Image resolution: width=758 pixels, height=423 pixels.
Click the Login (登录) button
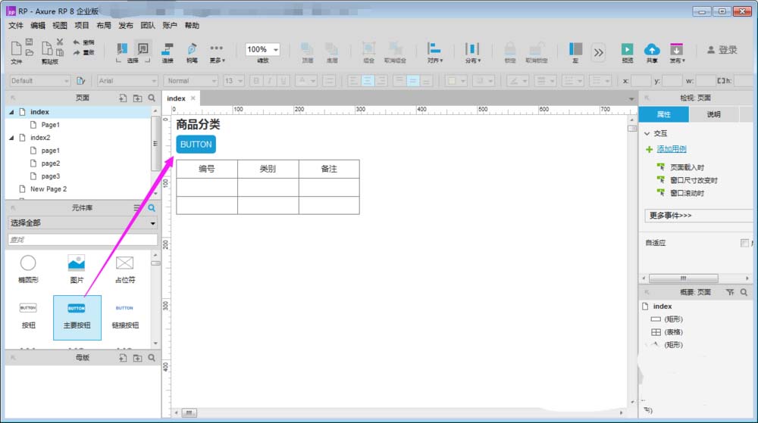722,50
